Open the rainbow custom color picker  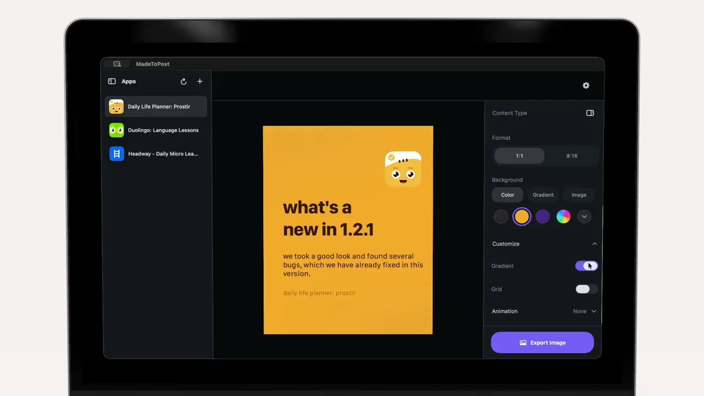pyautogui.click(x=564, y=217)
